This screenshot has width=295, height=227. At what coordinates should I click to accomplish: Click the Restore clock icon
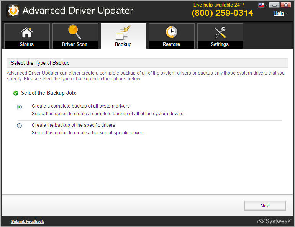coord(171,32)
